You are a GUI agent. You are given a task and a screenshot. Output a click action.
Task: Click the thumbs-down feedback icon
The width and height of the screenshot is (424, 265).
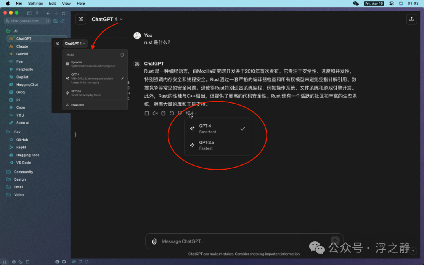(x=180, y=113)
